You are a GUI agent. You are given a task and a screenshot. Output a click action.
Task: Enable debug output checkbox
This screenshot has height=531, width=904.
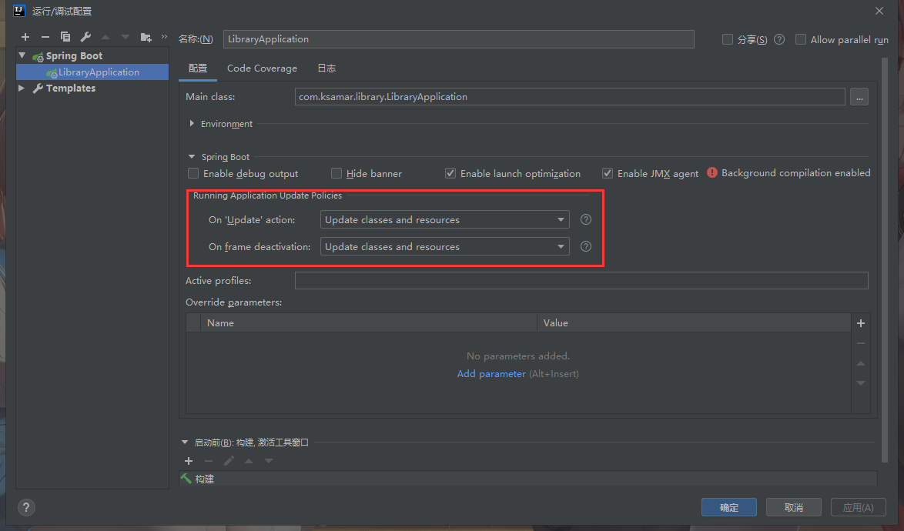(193, 173)
